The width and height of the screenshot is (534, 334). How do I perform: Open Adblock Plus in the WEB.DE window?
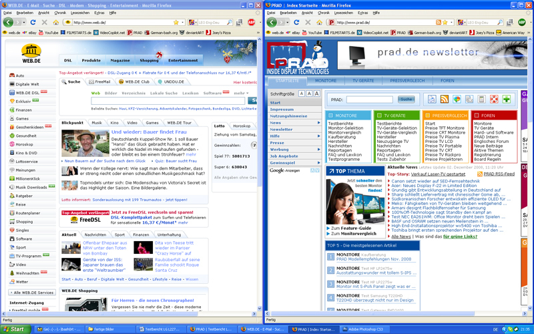[252, 22]
